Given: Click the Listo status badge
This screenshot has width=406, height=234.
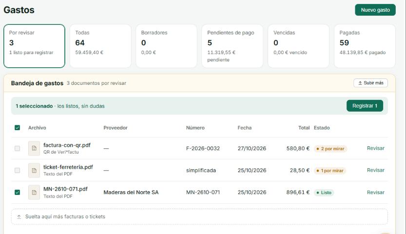Looking at the screenshot, I should point(324,193).
